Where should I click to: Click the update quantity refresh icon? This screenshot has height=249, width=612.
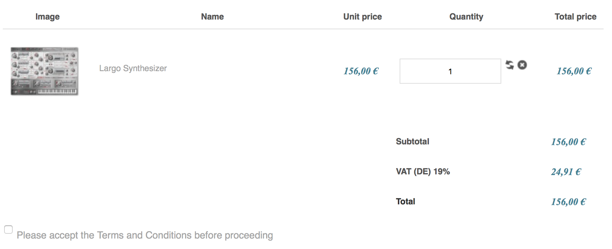(x=510, y=65)
